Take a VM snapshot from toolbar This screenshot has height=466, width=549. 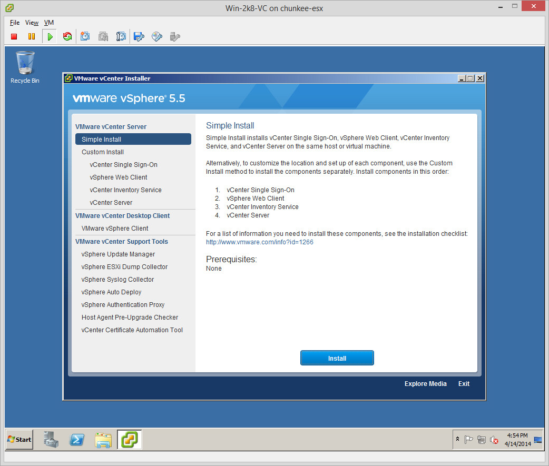(85, 36)
